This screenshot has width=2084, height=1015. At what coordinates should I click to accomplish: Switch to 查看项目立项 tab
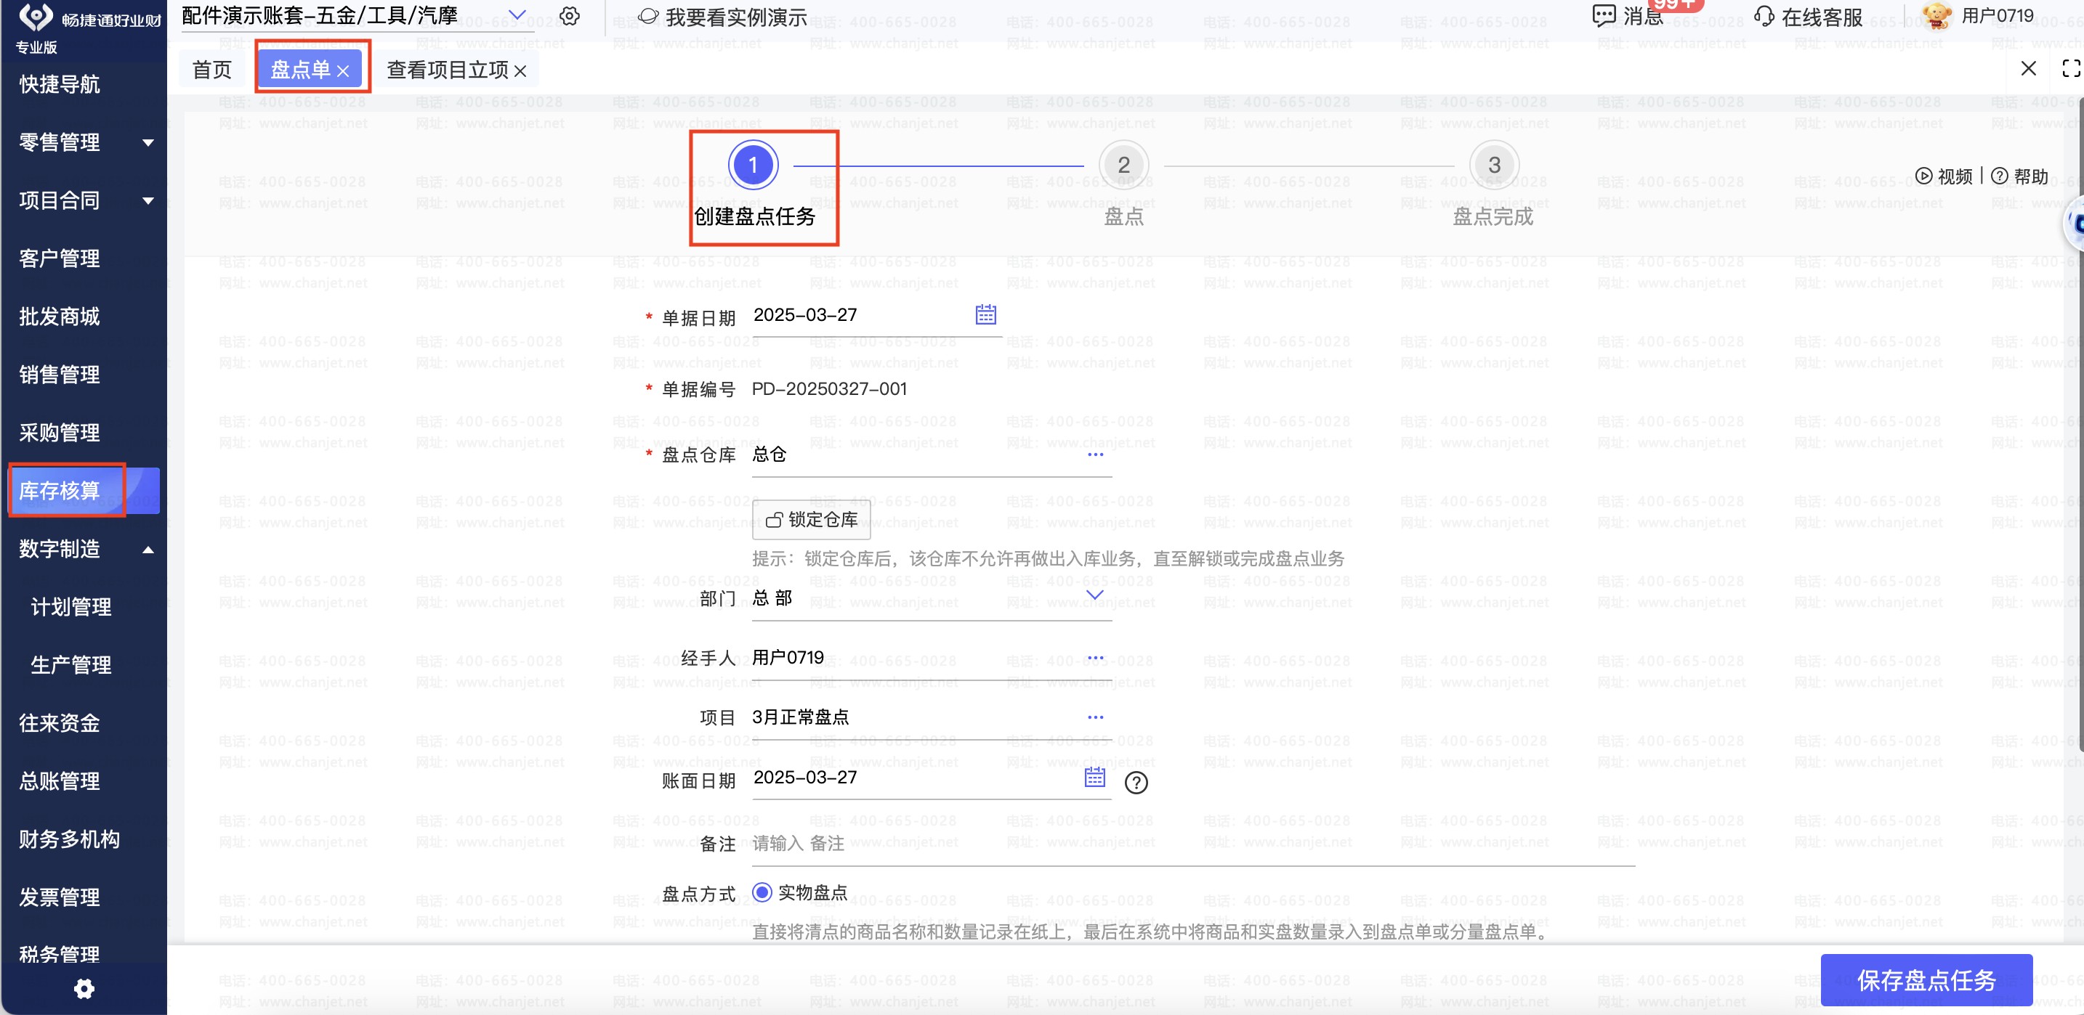447,70
